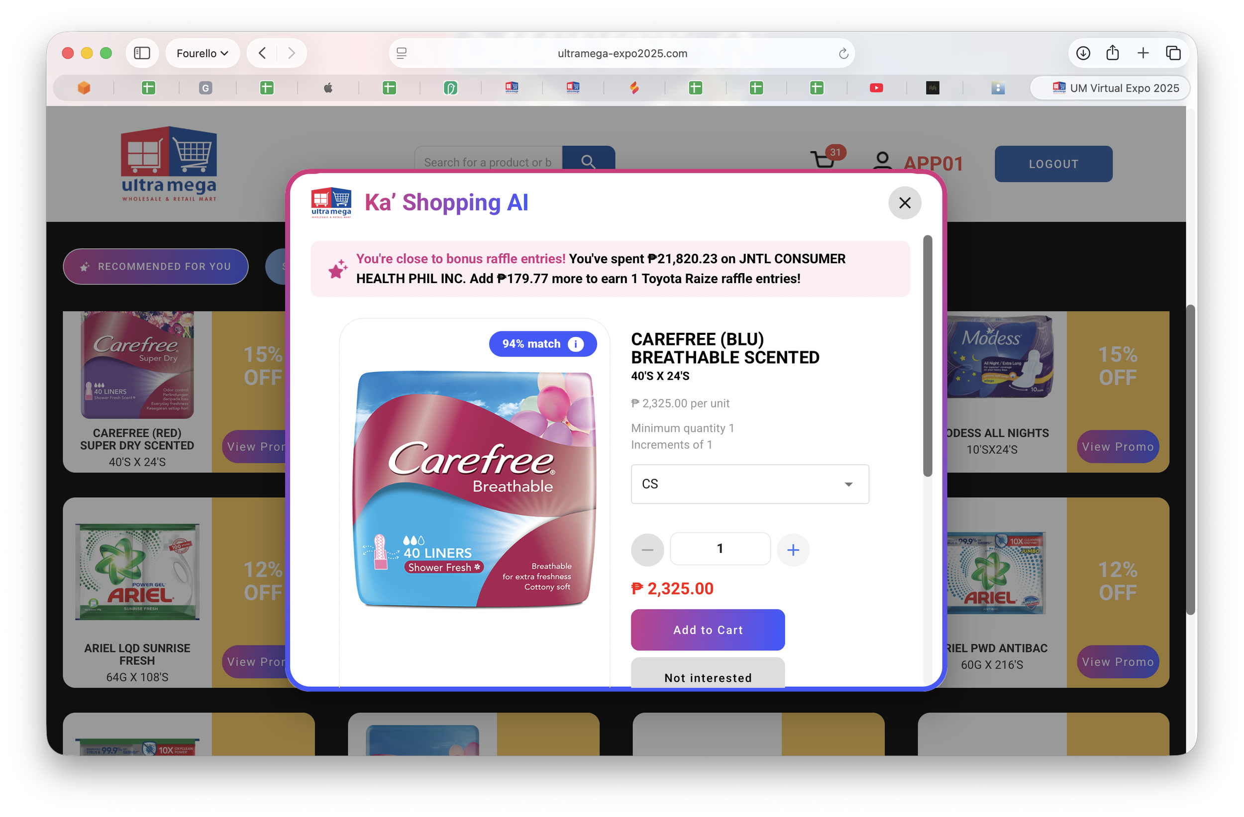The width and height of the screenshot is (1244, 817).
Task: Click the Carefree Super Dry product image
Action: (x=137, y=364)
